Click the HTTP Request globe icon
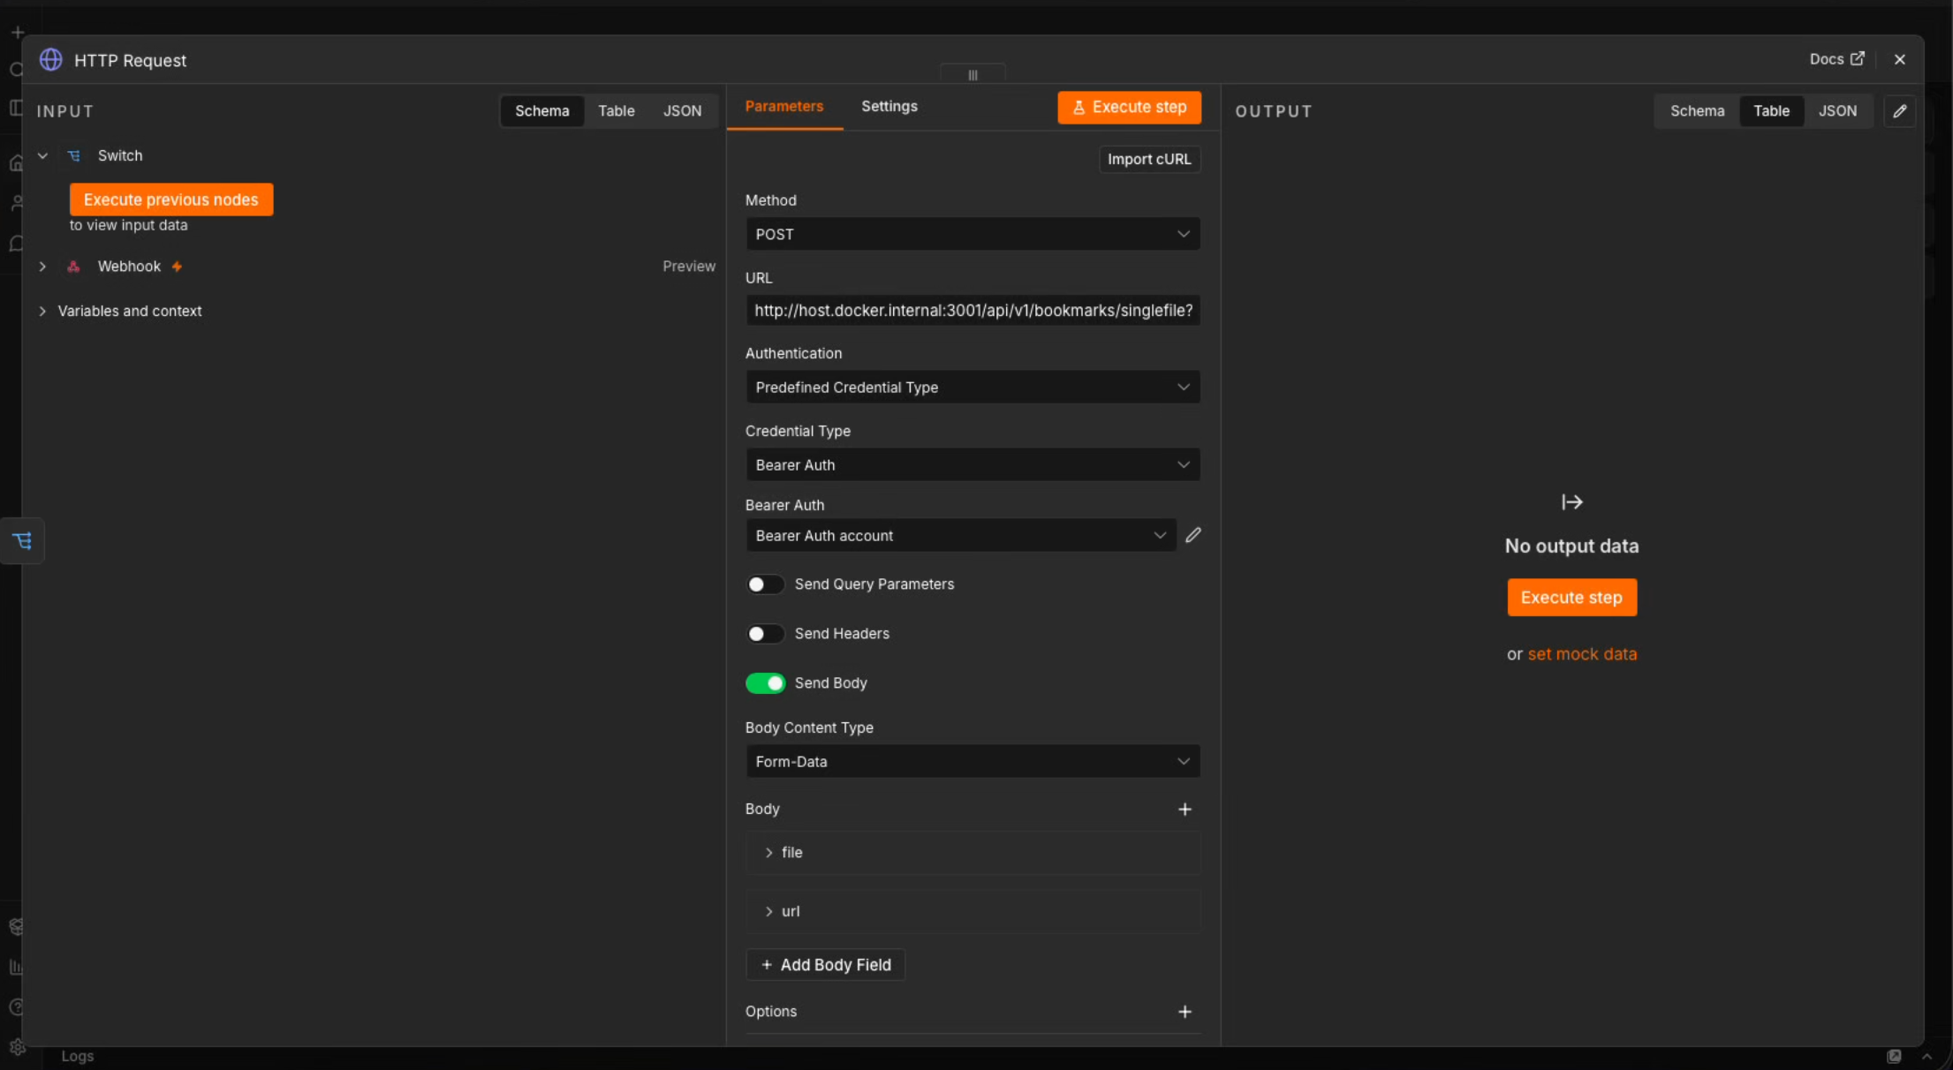The image size is (1953, 1070). tap(51, 59)
